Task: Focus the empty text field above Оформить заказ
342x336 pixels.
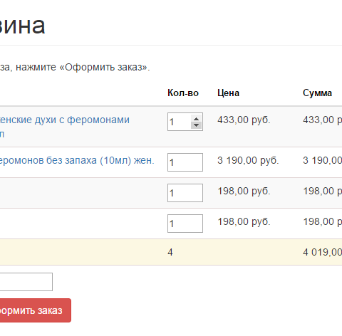Action: click(26, 282)
